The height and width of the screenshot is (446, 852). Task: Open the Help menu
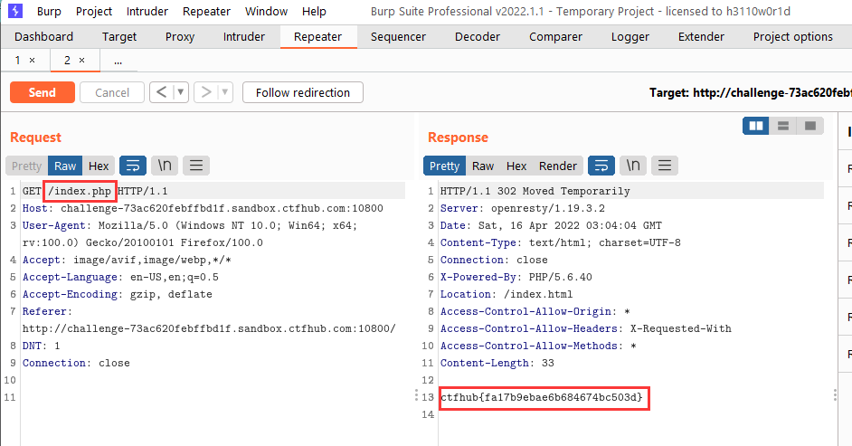(x=314, y=12)
